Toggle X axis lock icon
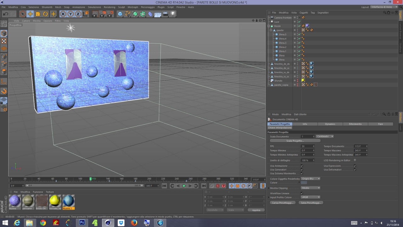This screenshot has height=227, width=403. [63, 14]
